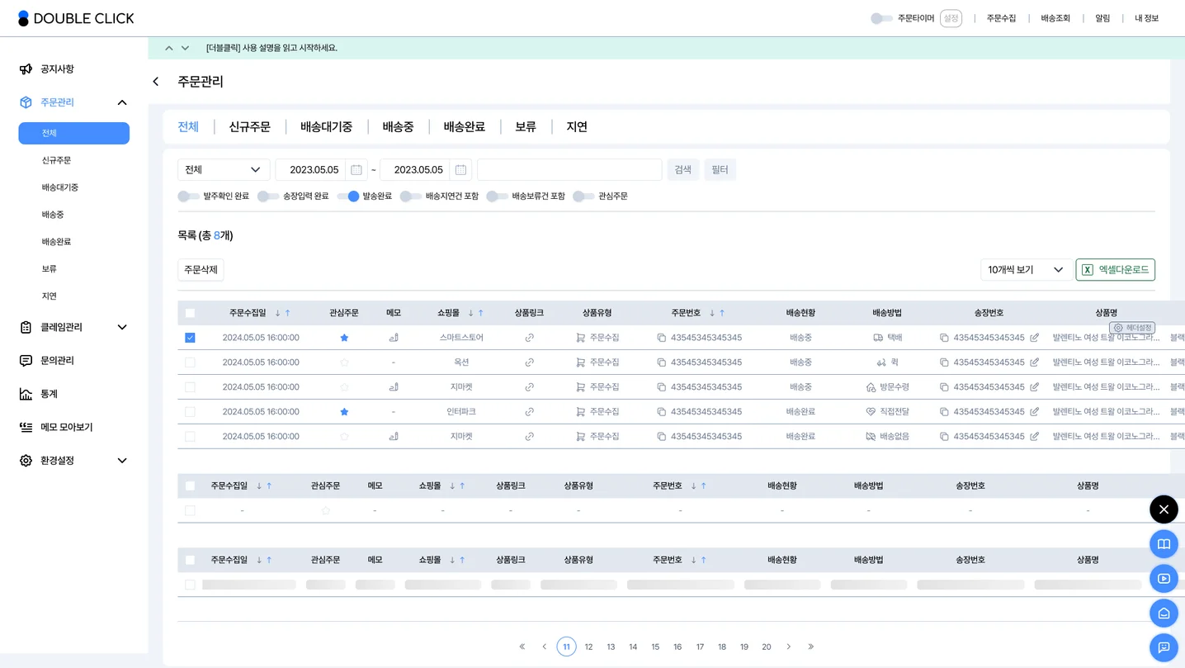1185x668 pixels.
Task: Unmark the favorite star on the 스마트스토어 order
Action: (344, 338)
